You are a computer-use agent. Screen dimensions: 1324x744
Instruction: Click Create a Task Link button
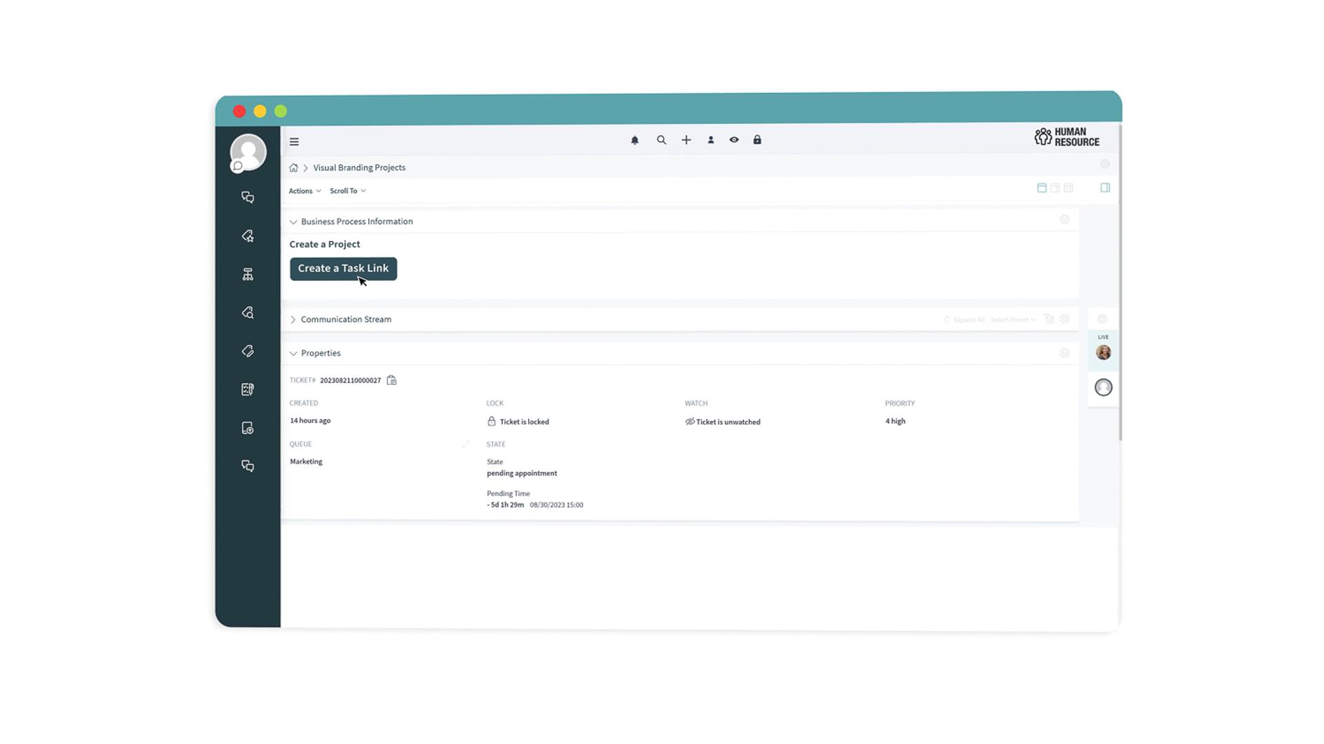coord(343,269)
